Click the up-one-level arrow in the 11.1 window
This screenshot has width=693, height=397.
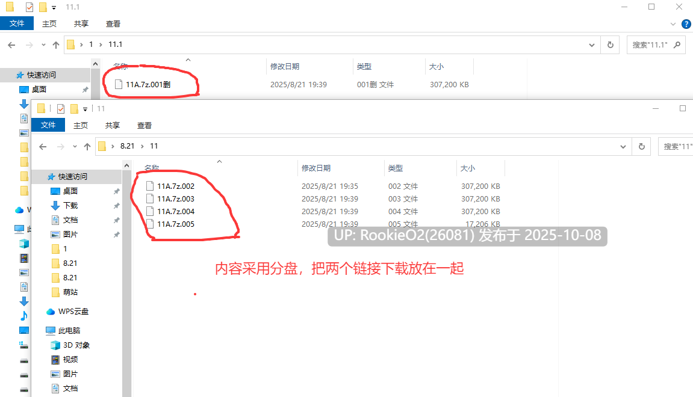[55, 45]
